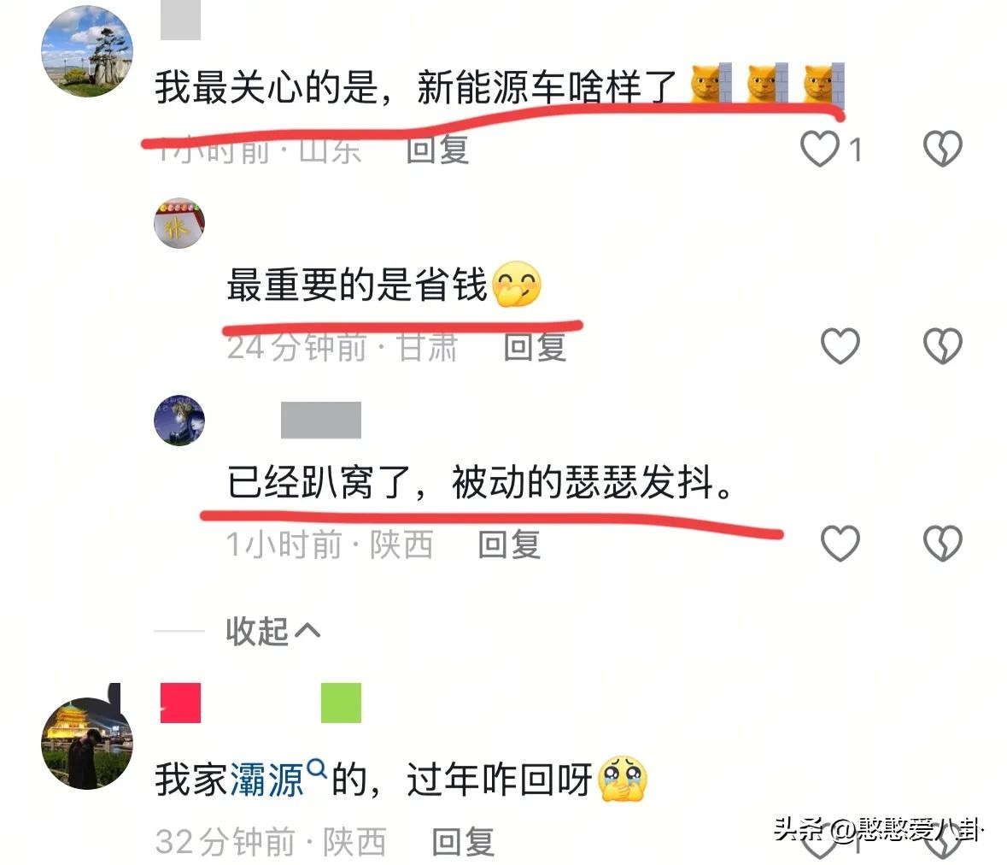The height and width of the screenshot is (865, 1007).
Task: Open avatar of 最重要的是省钱 commenter
Action: (179, 222)
